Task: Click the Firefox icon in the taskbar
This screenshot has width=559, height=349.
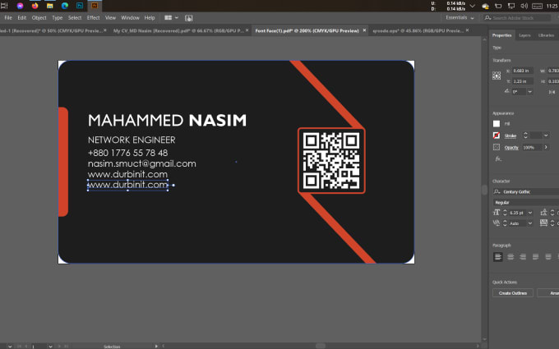Action: [x=35, y=6]
